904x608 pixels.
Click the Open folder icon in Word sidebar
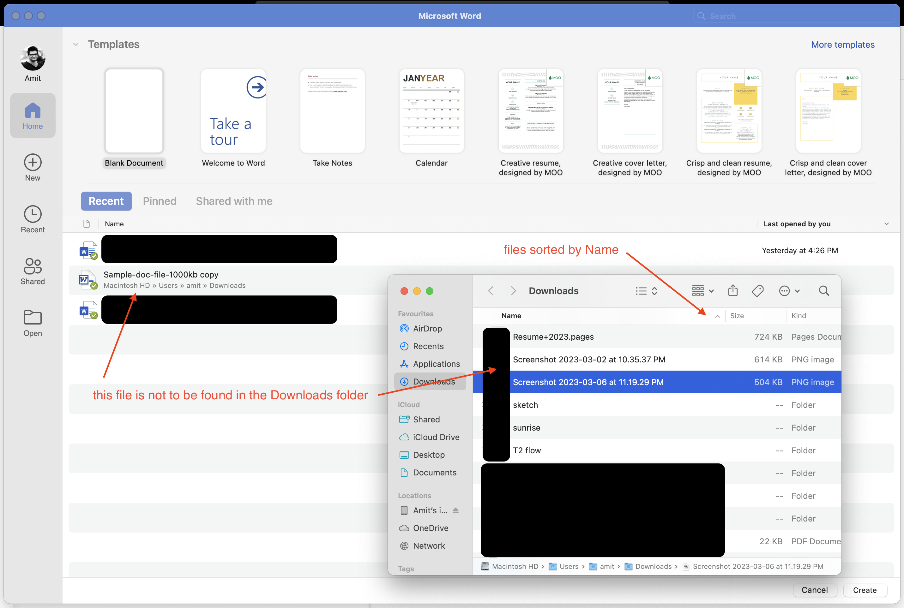[33, 318]
